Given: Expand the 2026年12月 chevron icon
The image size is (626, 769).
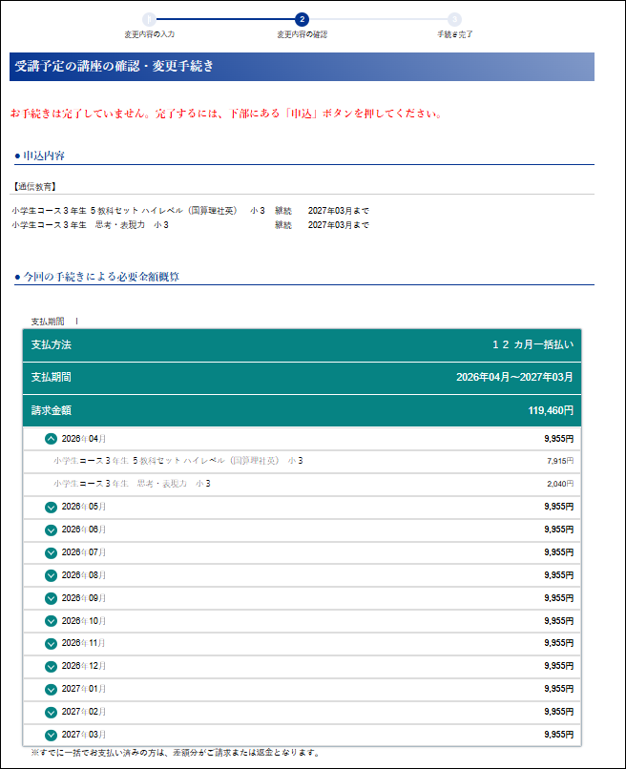Looking at the screenshot, I should pos(51,666).
